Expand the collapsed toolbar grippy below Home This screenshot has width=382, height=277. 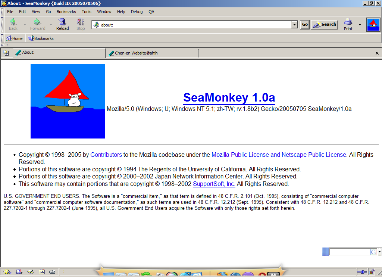[5, 45]
